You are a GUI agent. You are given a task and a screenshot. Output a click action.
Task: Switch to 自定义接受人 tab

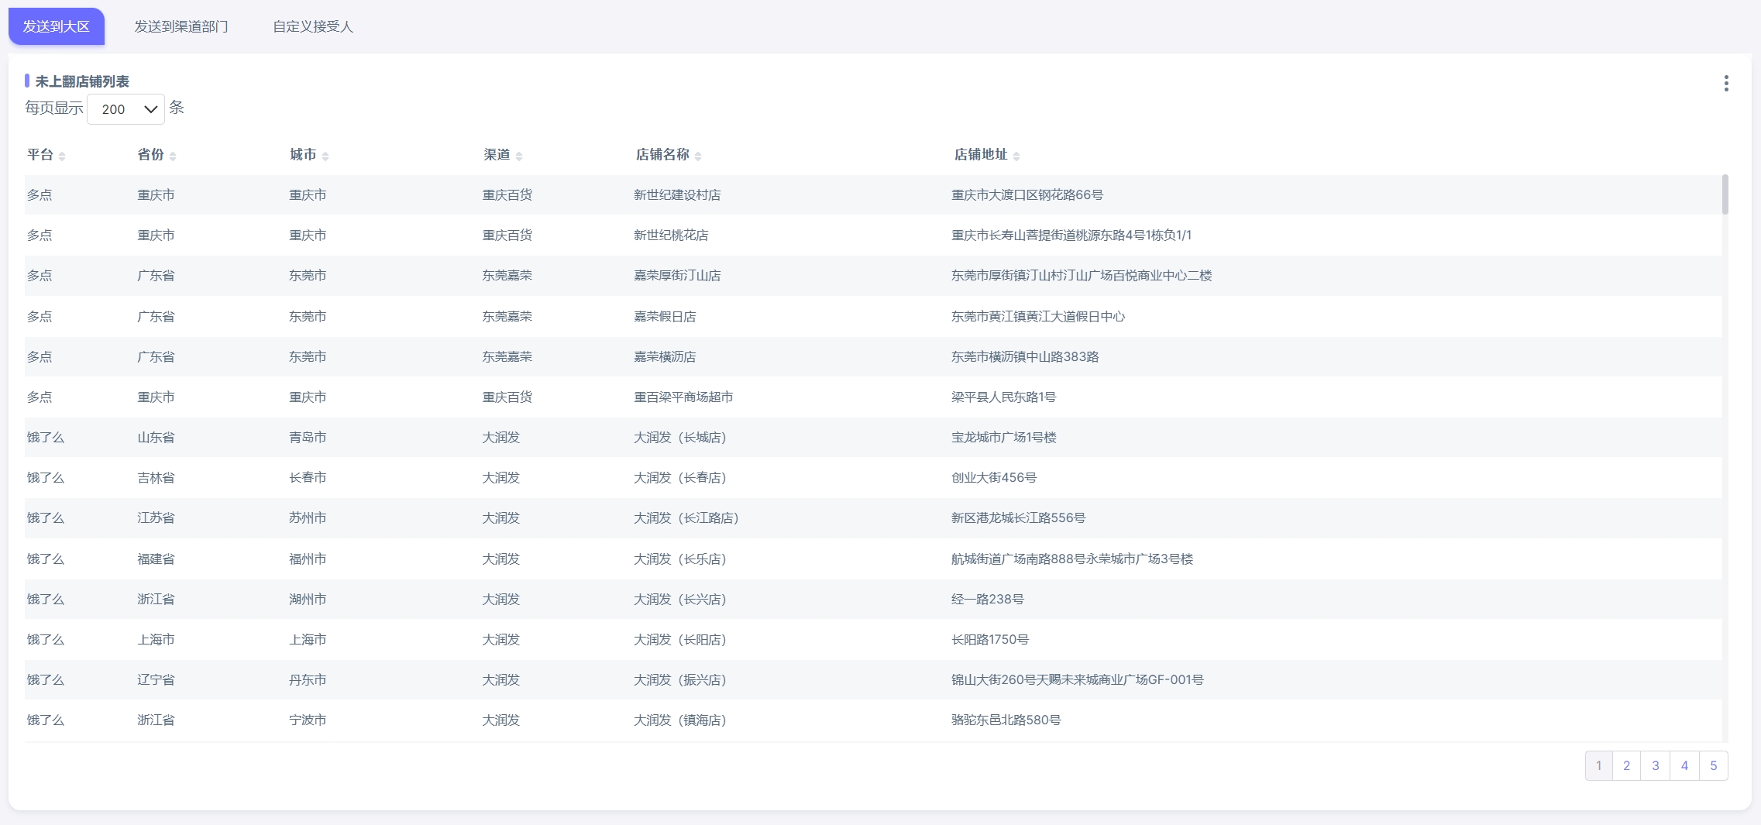pos(313,27)
